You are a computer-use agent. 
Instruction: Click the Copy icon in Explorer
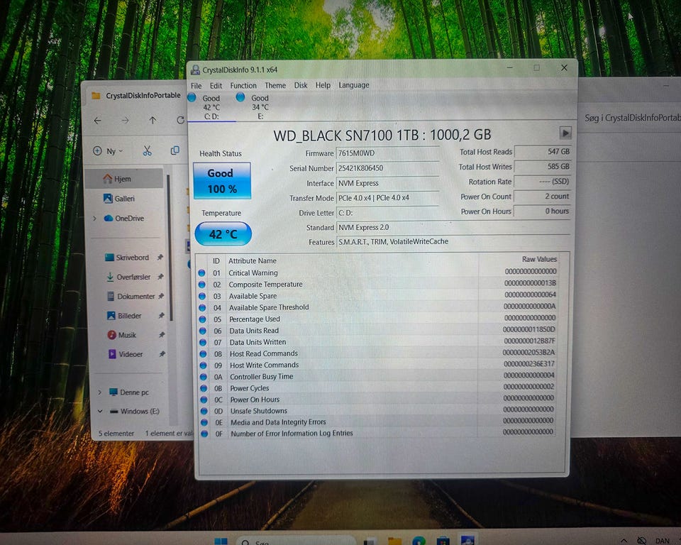click(x=175, y=150)
